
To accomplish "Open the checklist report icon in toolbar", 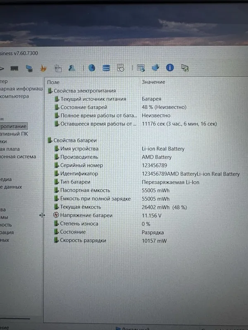I will tap(58, 68).
